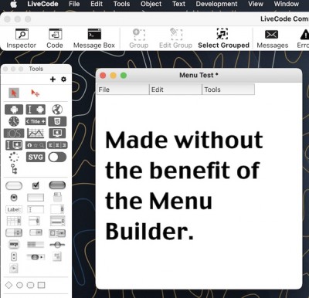The image size is (309, 298).
Task: Pick the iOS native button widget
Action: (14, 133)
